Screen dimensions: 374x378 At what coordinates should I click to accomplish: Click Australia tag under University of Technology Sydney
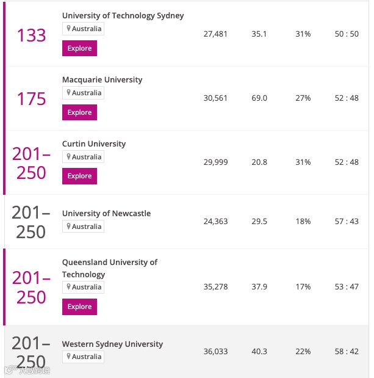(84, 29)
